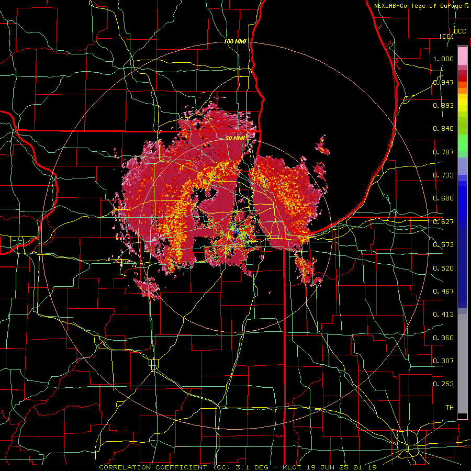471x471 pixels.
Task: Click the '0.787' color scale value
Action: 443,152
